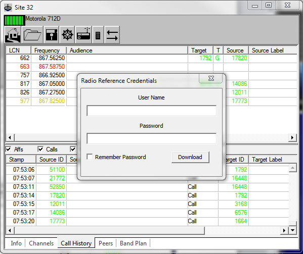The height and width of the screenshot is (254, 303).
Task: Click left arrow of call history horizontal scrollbar
Action: [x=10, y=230]
